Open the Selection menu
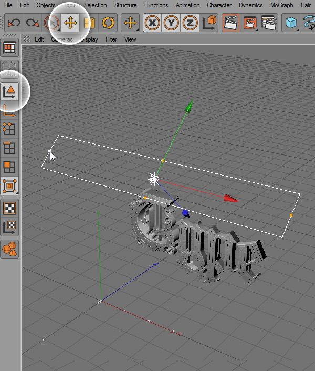315x371 pixels. click(95, 5)
